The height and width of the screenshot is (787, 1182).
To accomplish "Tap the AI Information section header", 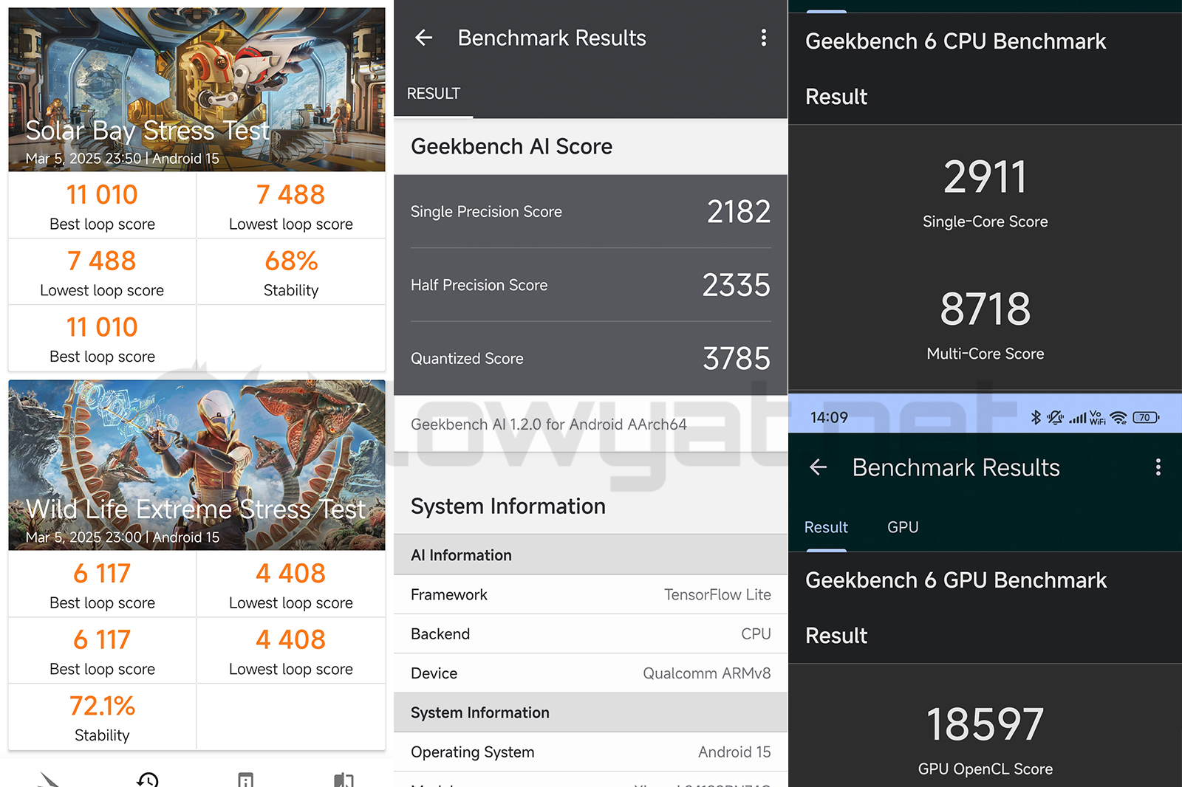I will (x=590, y=554).
